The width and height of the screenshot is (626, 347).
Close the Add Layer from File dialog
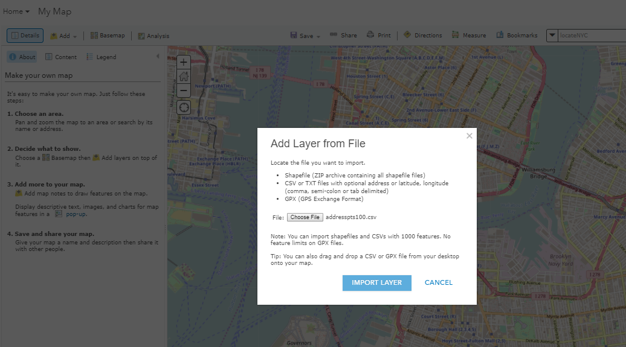coord(469,136)
